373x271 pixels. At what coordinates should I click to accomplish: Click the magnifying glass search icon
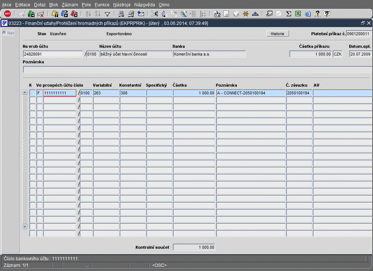(x=183, y=14)
